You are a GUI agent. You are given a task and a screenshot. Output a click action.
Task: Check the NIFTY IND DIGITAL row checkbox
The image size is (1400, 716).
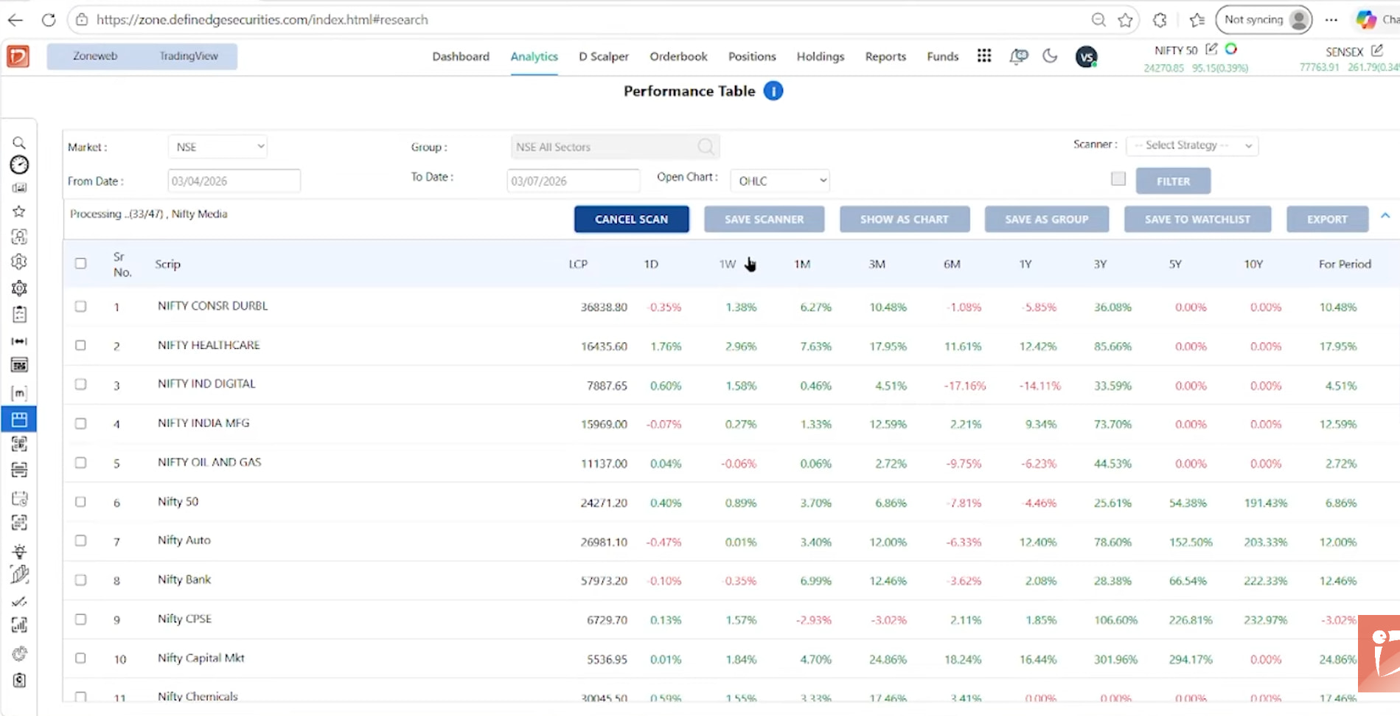pyautogui.click(x=80, y=384)
